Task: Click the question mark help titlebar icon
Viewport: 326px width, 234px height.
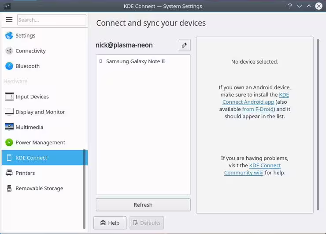Action: [x=290, y=6]
